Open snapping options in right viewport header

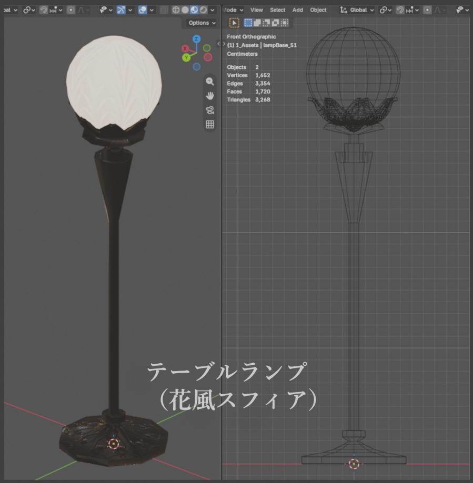point(412,10)
